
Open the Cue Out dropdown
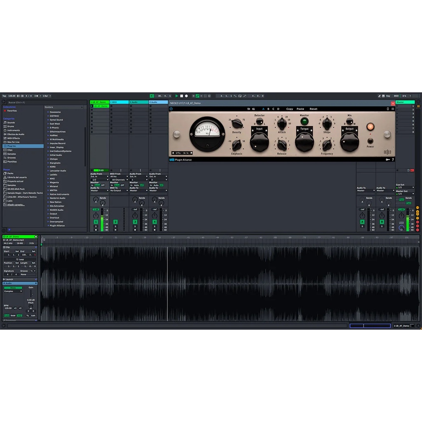click(x=405, y=188)
